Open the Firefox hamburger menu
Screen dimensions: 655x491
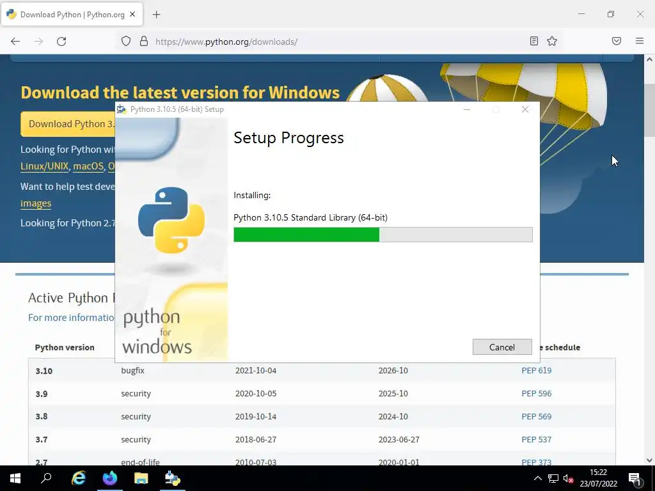(640, 41)
